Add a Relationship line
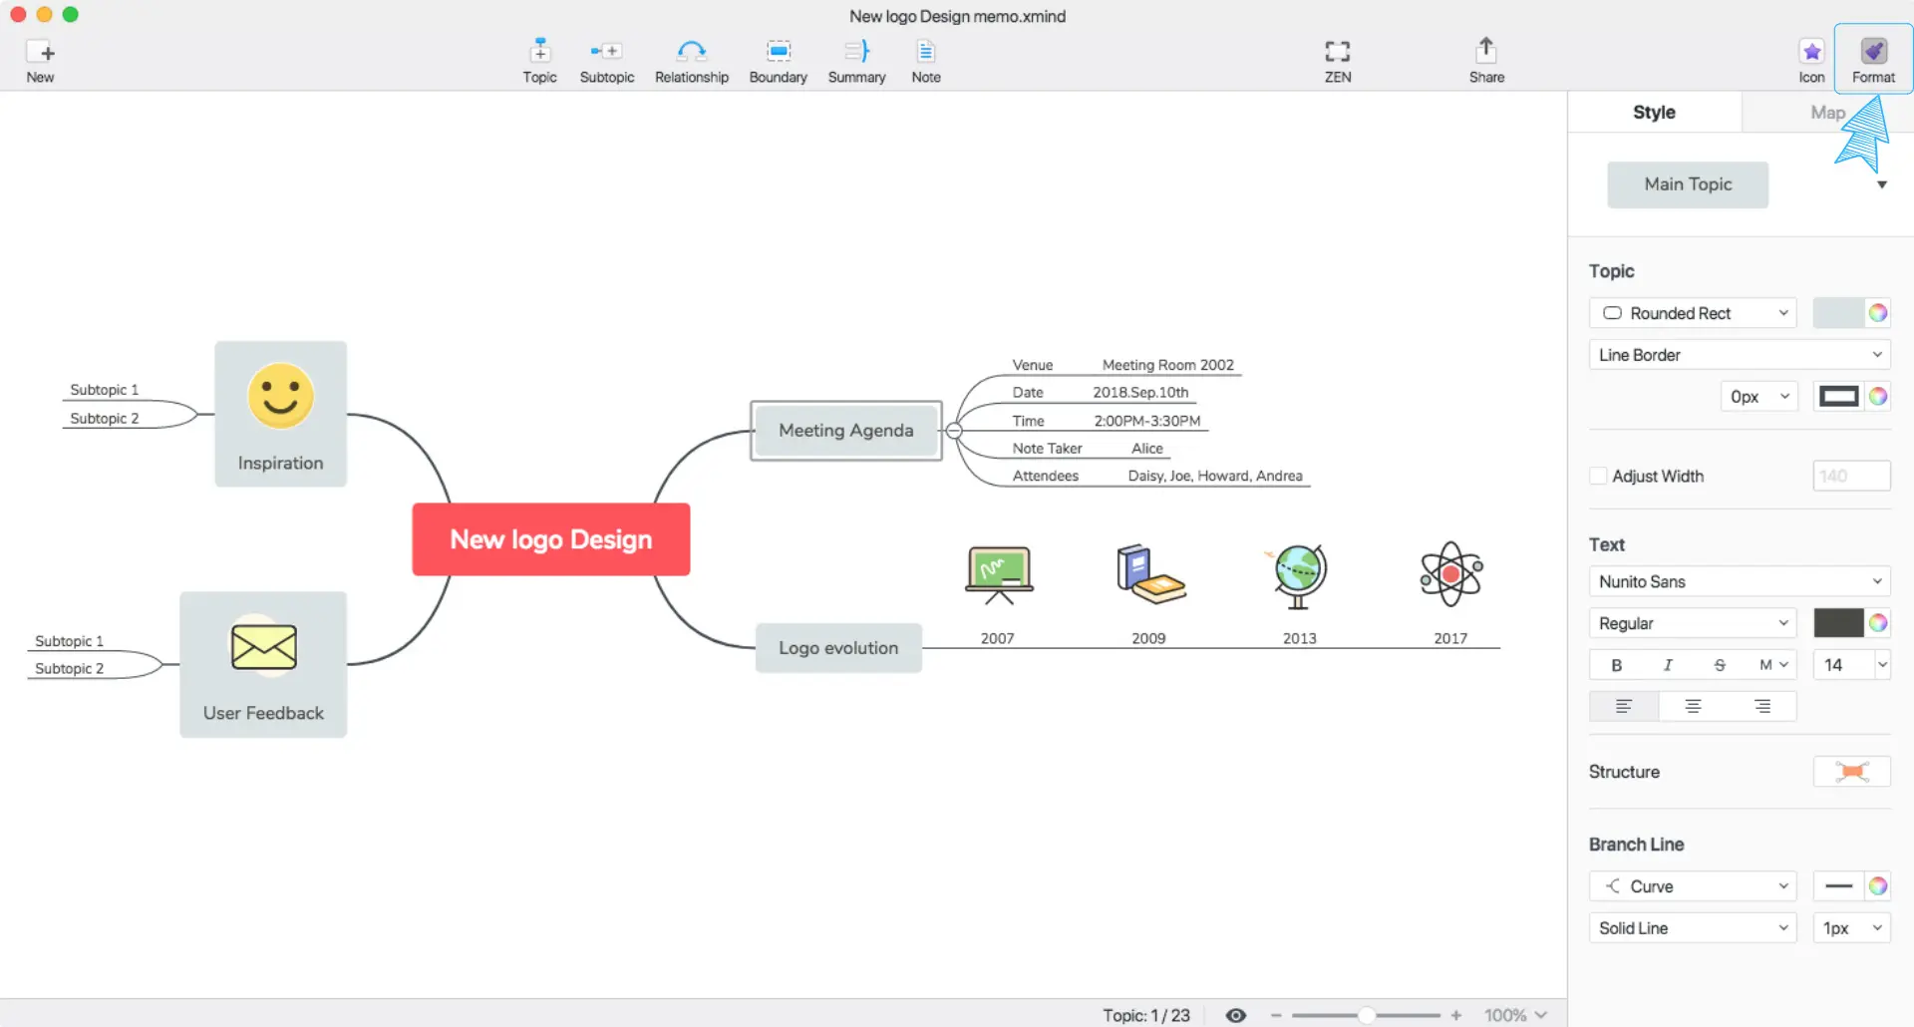Screen dimensions: 1914x1027 [691, 61]
